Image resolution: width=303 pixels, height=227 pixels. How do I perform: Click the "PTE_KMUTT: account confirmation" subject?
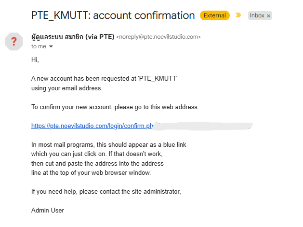click(113, 15)
